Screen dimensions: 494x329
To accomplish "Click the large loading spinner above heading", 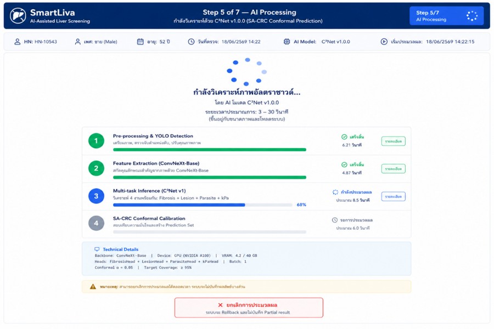I will [x=246, y=72].
